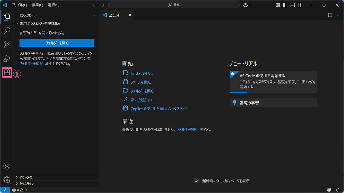Open the Manage gear icon
The width and height of the screenshot is (344, 193).
pyautogui.click(x=7, y=180)
